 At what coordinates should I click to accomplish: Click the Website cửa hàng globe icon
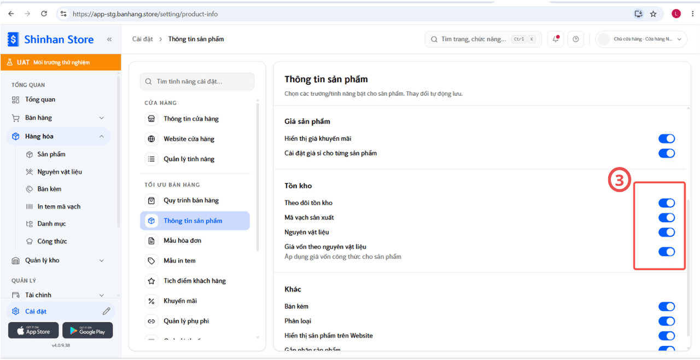tap(151, 139)
